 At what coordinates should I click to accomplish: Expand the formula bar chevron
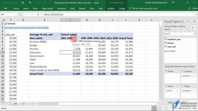click(x=196, y=14)
